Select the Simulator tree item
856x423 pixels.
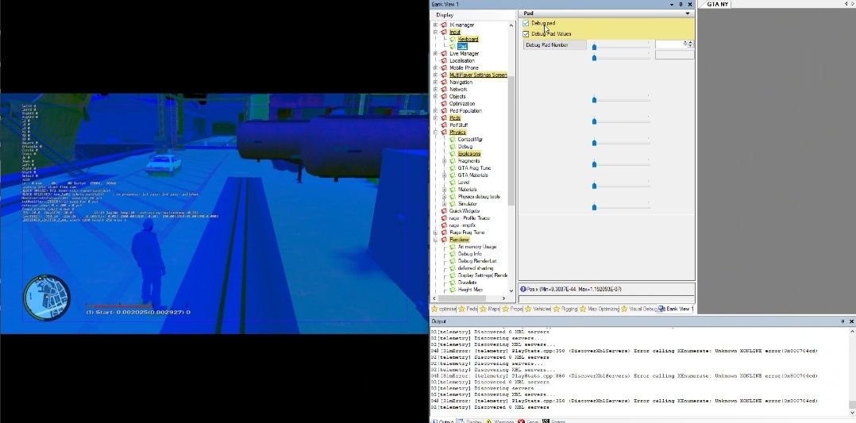click(x=468, y=204)
